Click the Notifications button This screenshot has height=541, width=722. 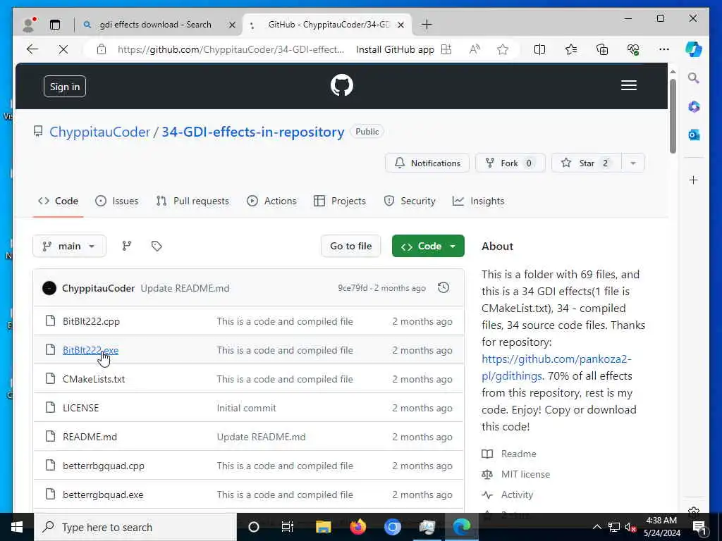[427, 163]
